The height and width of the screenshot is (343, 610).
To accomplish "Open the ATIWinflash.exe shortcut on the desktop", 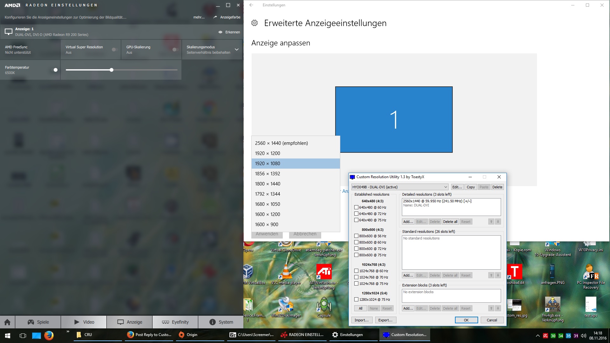I will pos(324,272).
